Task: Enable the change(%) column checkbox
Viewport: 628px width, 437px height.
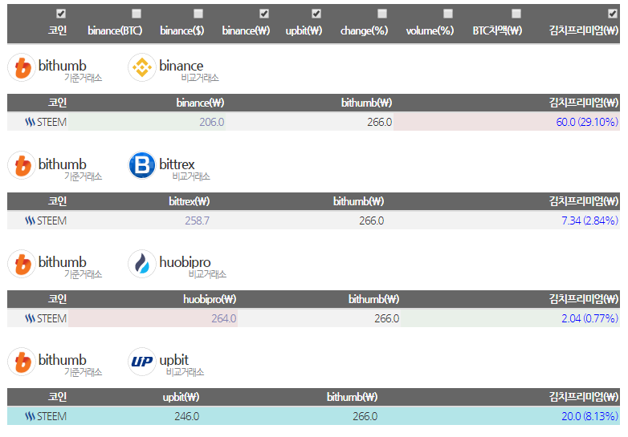Action: pos(382,14)
